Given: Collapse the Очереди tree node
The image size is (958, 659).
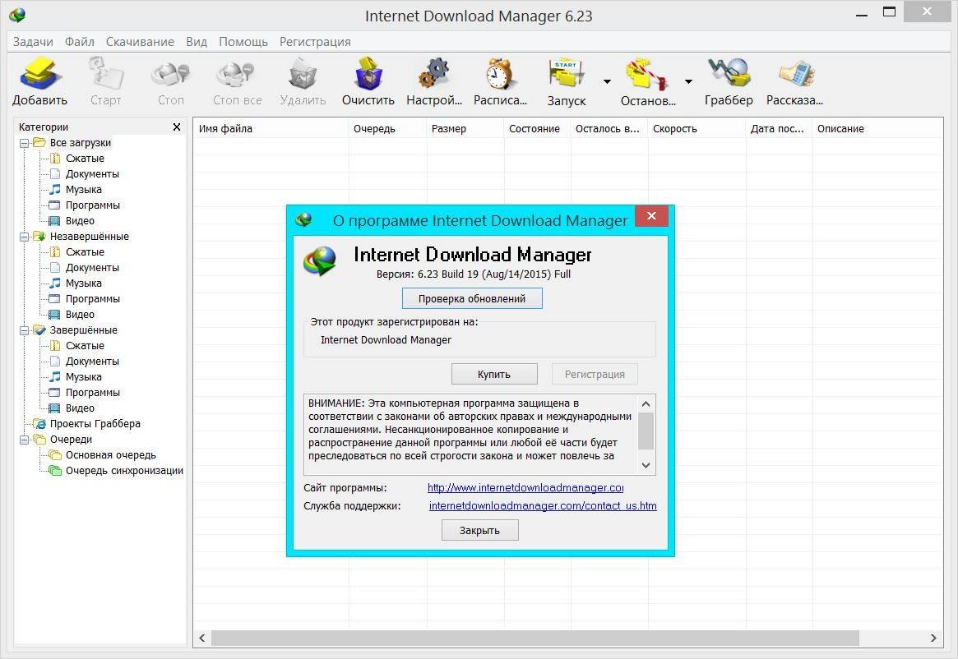Looking at the screenshot, I should [25, 440].
